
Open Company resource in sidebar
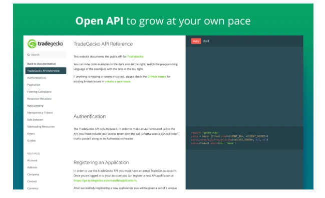pyautogui.click(x=33, y=174)
